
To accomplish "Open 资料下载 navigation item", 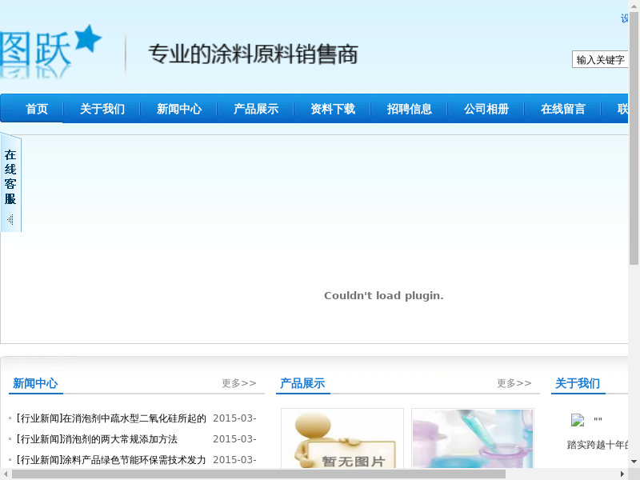I will [333, 109].
